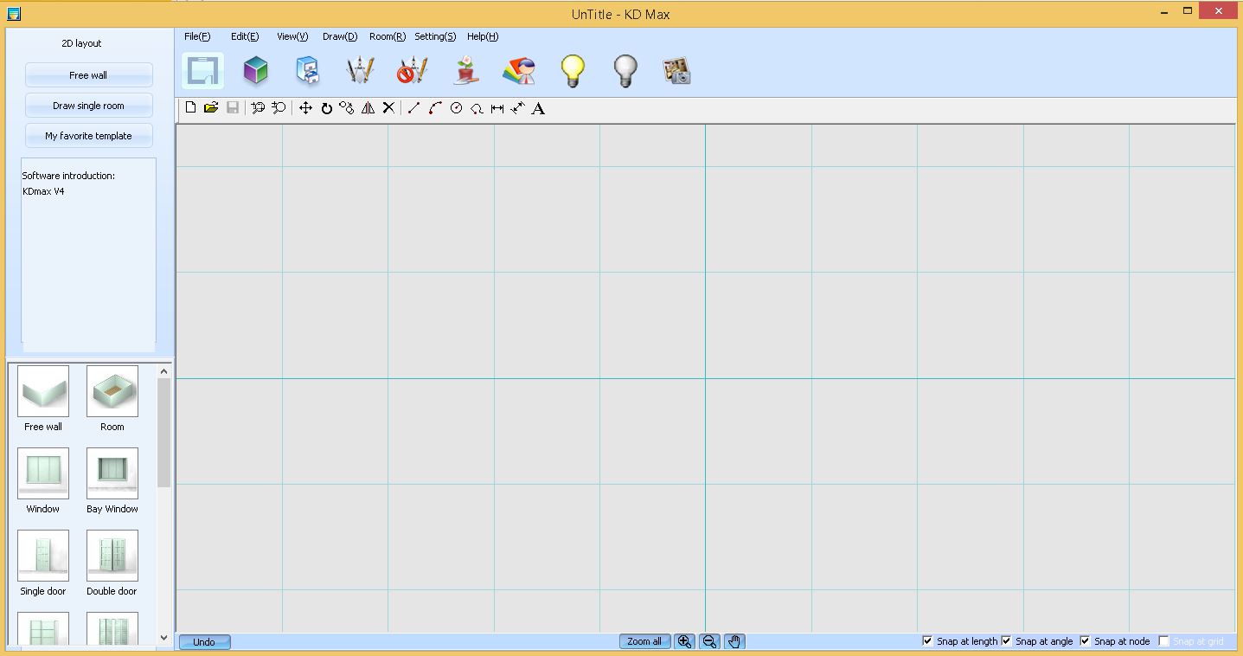
Task: Open the Draw menu
Action: click(x=340, y=36)
